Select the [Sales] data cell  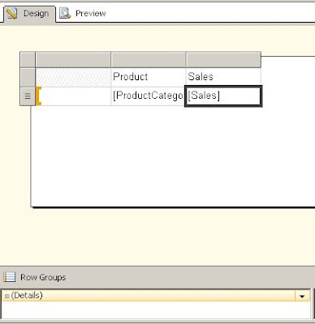pos(223,96)
